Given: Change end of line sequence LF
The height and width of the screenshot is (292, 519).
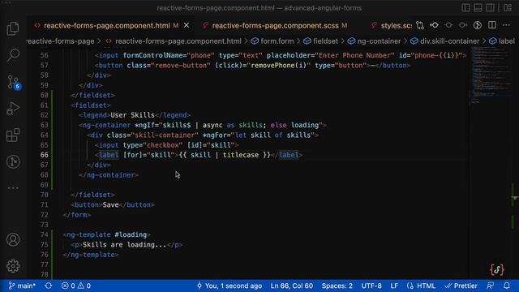Looking at the screenshot, I should pos(394,286).
